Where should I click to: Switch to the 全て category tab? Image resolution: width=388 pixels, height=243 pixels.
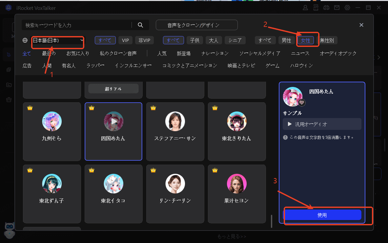pos(27,53)
